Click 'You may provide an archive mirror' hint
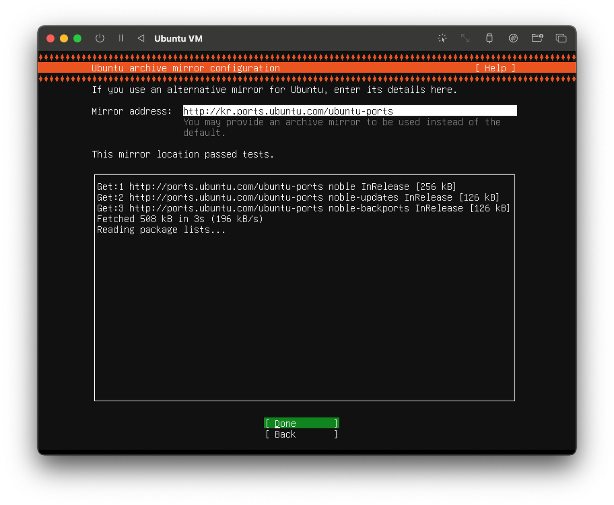The image size is (614, 505). (x=342, y=127)
